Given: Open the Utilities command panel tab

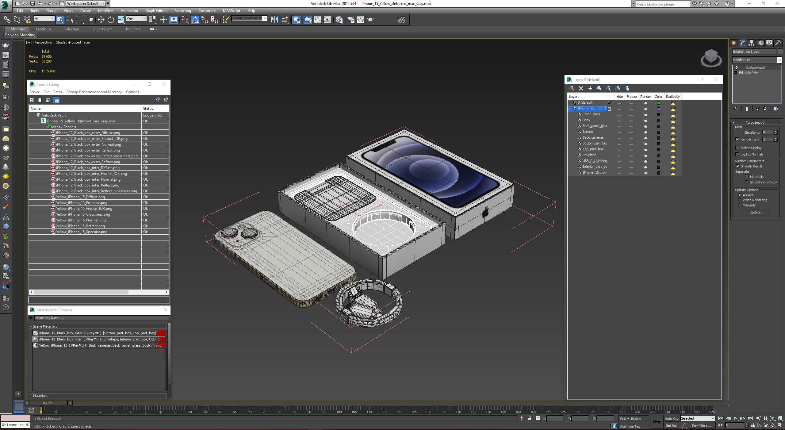Looking at the screenshot, I should [778, 43].
